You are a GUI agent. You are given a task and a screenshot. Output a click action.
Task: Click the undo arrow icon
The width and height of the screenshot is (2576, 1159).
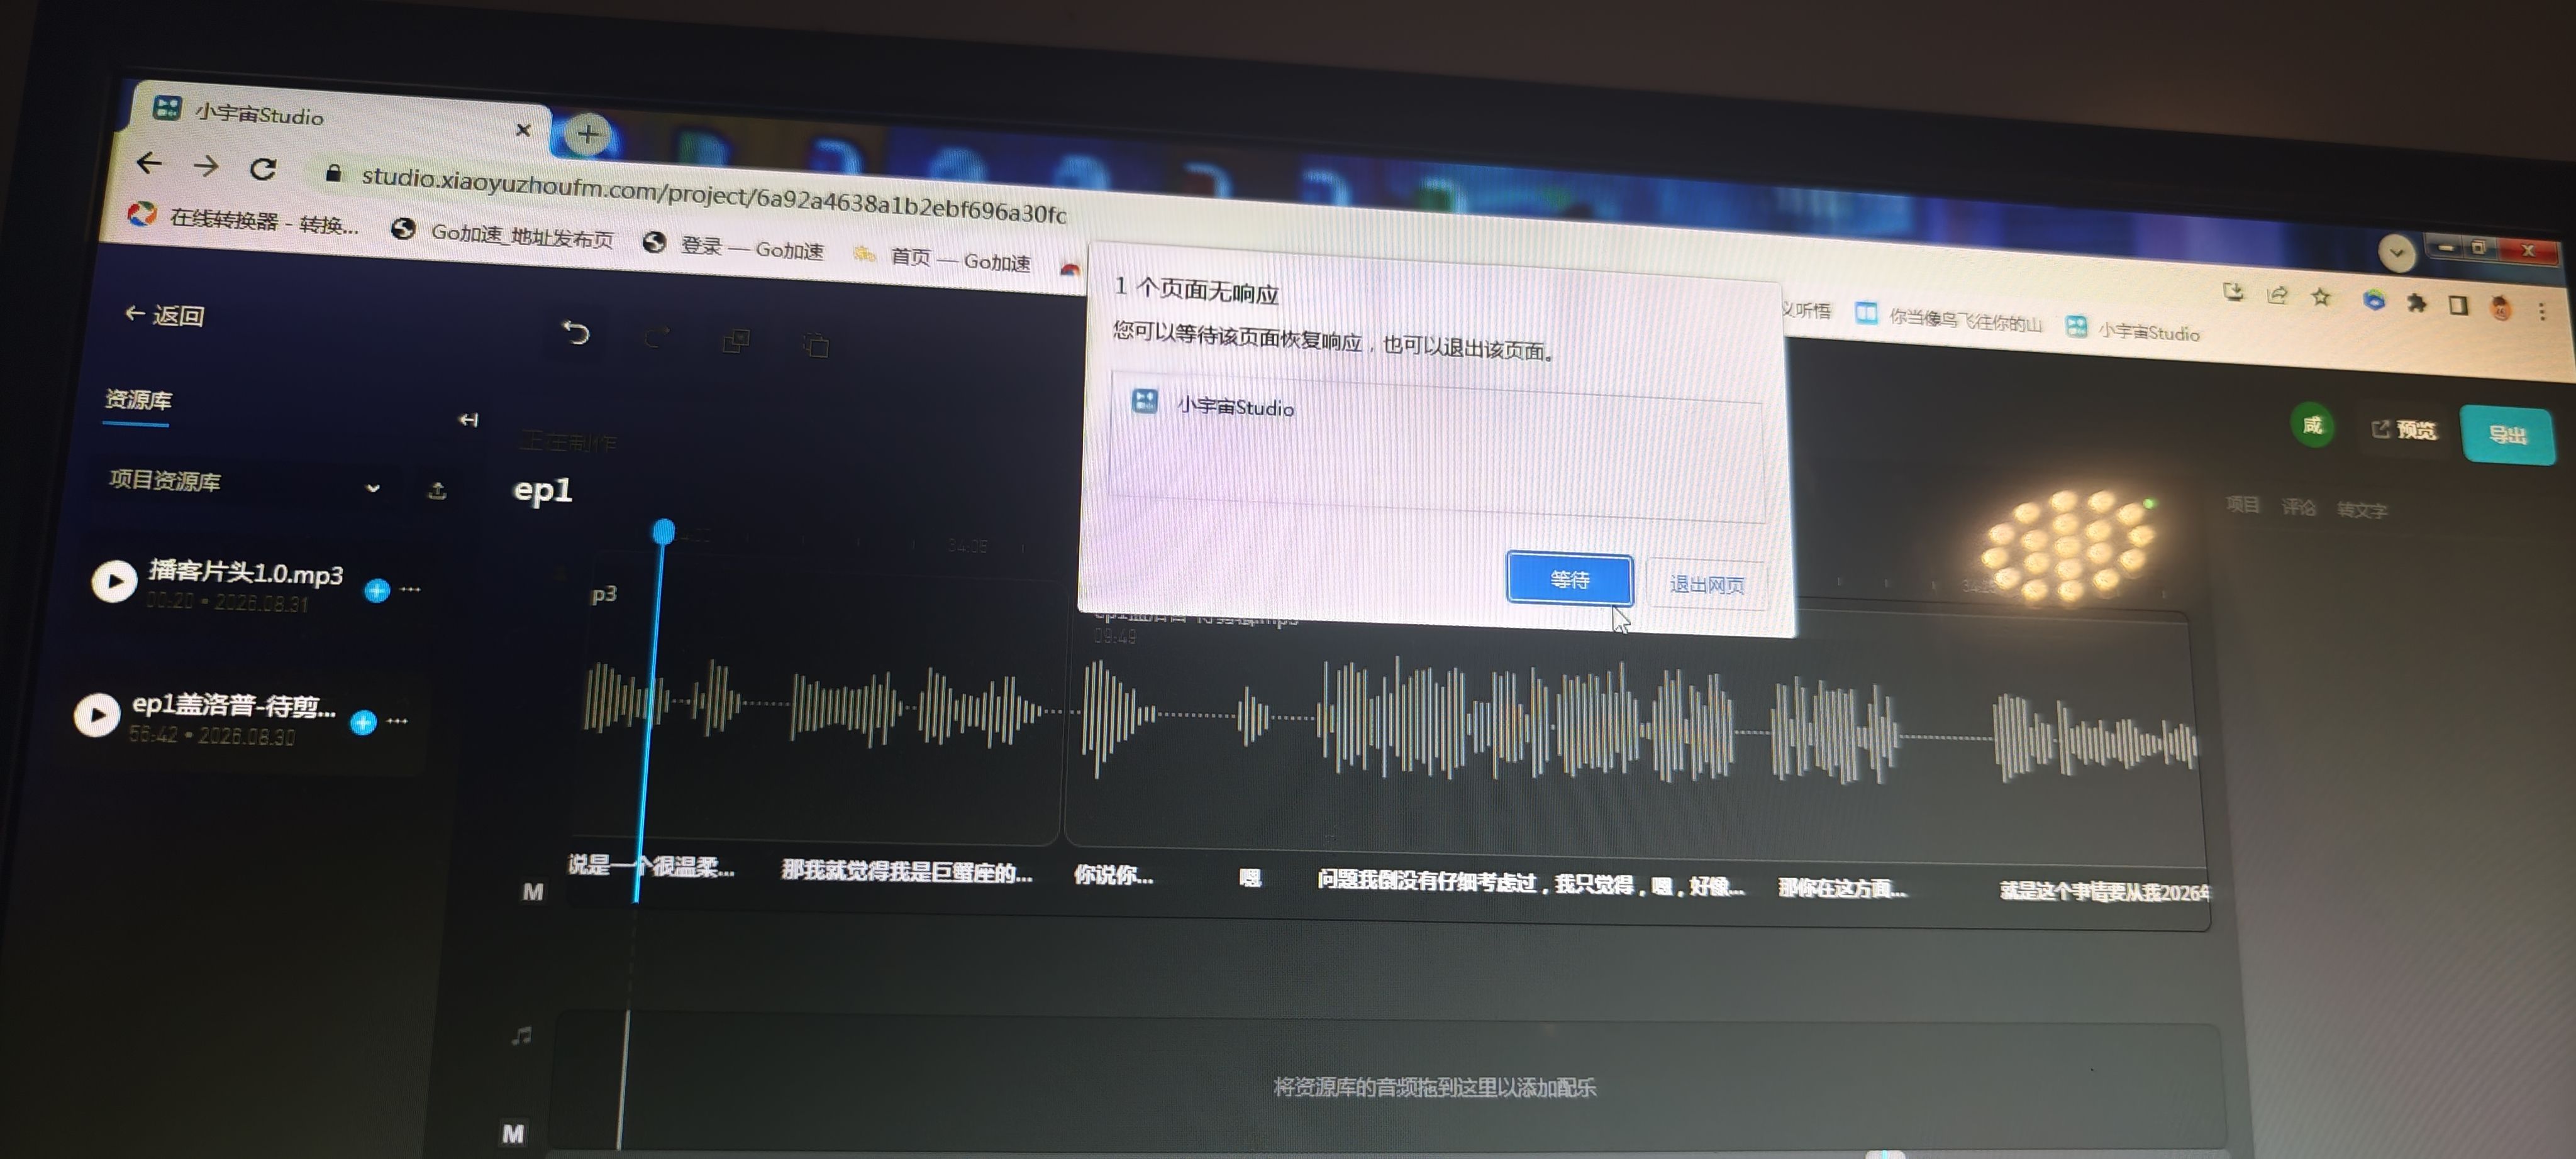[x=575, y=332]
